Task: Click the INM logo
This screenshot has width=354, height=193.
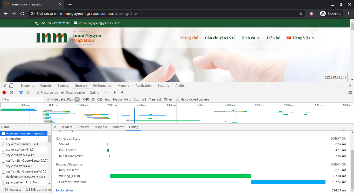Action: tap(69, 38)
